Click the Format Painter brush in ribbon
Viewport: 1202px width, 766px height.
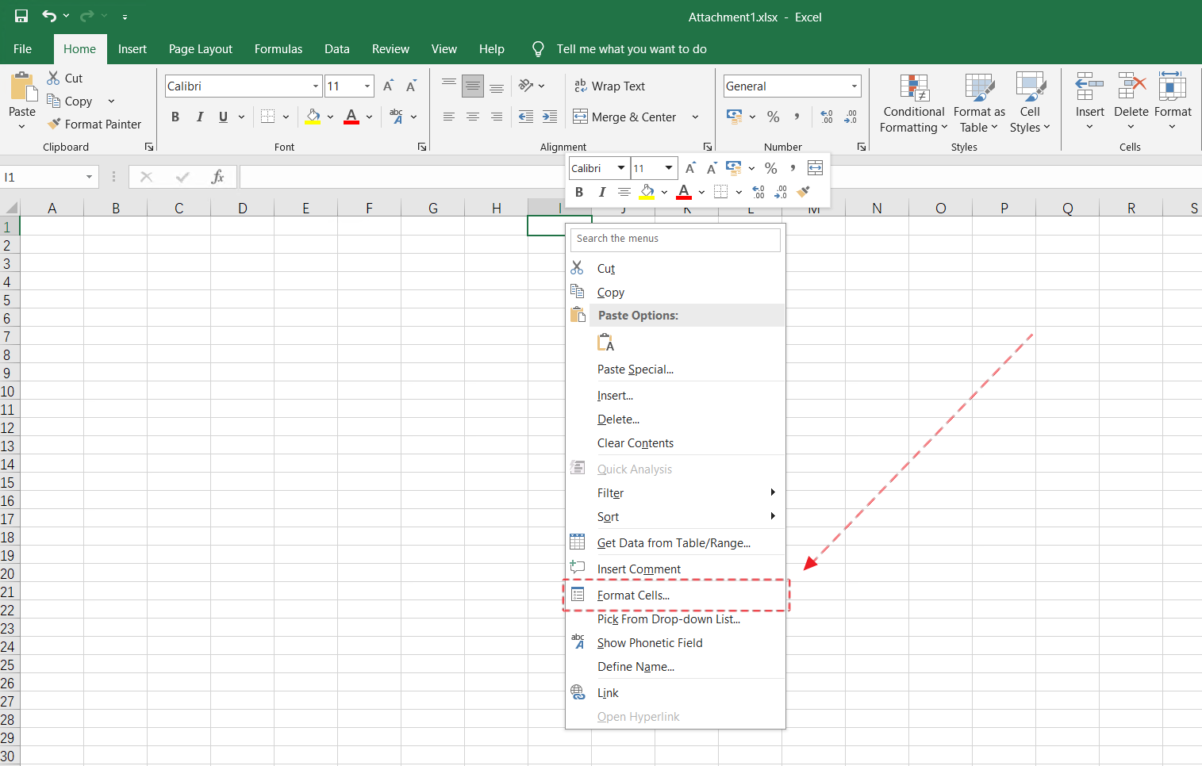pyautogui.click(x=54, y=124)
